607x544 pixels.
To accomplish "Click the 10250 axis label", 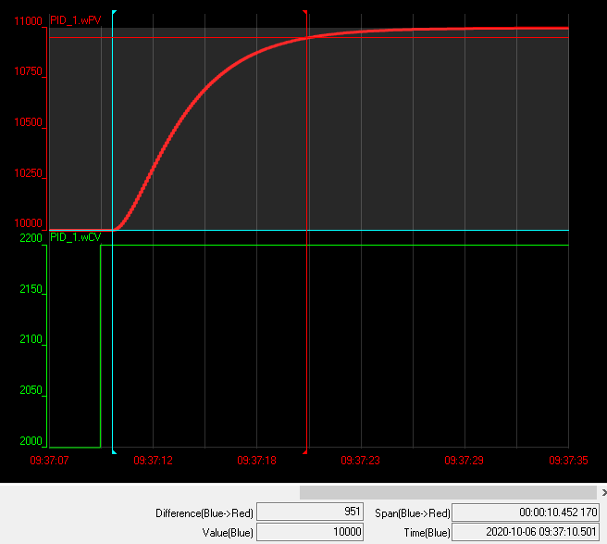I will (28, 173).
